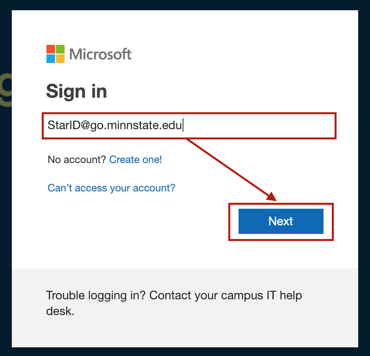Viewport: 370px width, 356px height.
Task: Click the word desk. in the footer
Action: tap(60, 311)
